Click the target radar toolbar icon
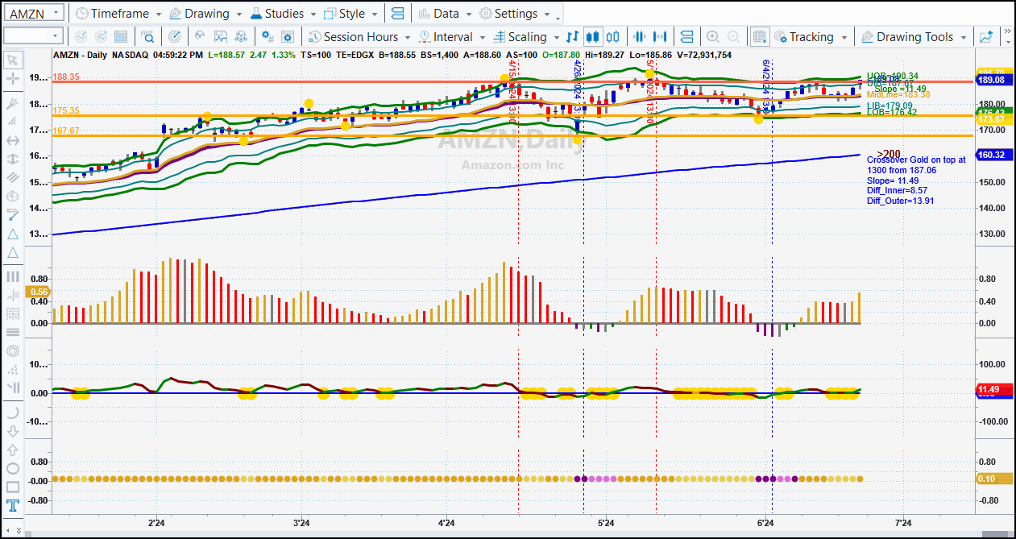1016x539 pixels. click(175, 37)
